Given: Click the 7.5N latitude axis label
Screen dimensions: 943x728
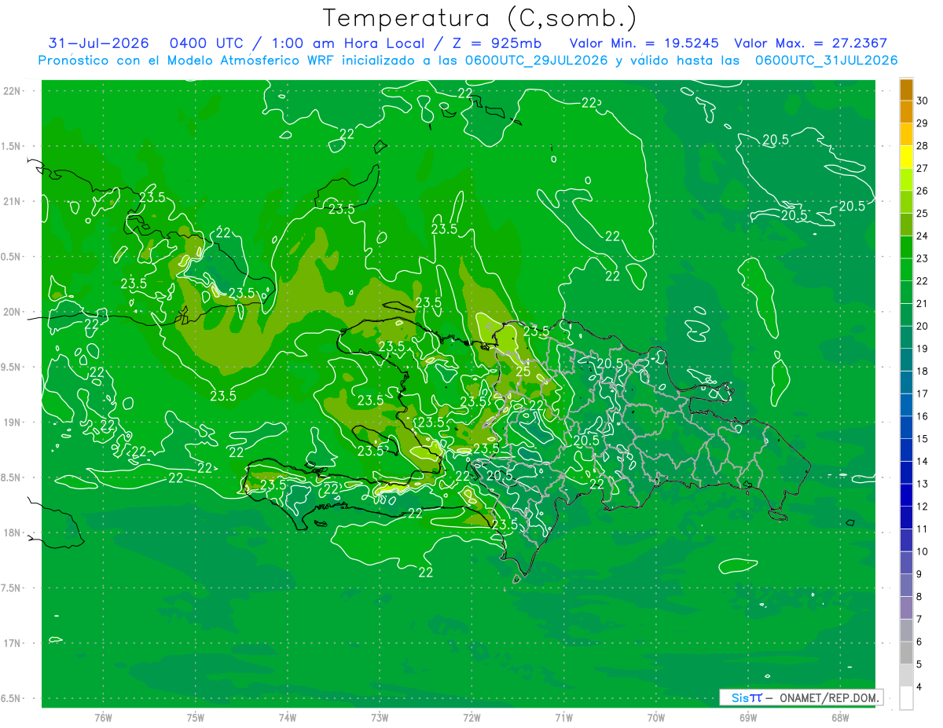Looking at the screenshot, I should point(12,588).
